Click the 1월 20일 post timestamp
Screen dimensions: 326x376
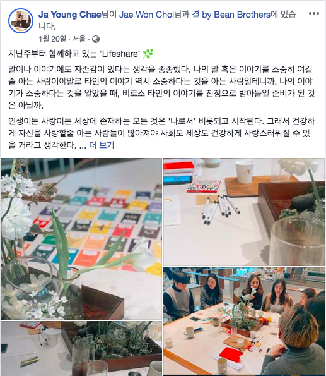[52, 39]
